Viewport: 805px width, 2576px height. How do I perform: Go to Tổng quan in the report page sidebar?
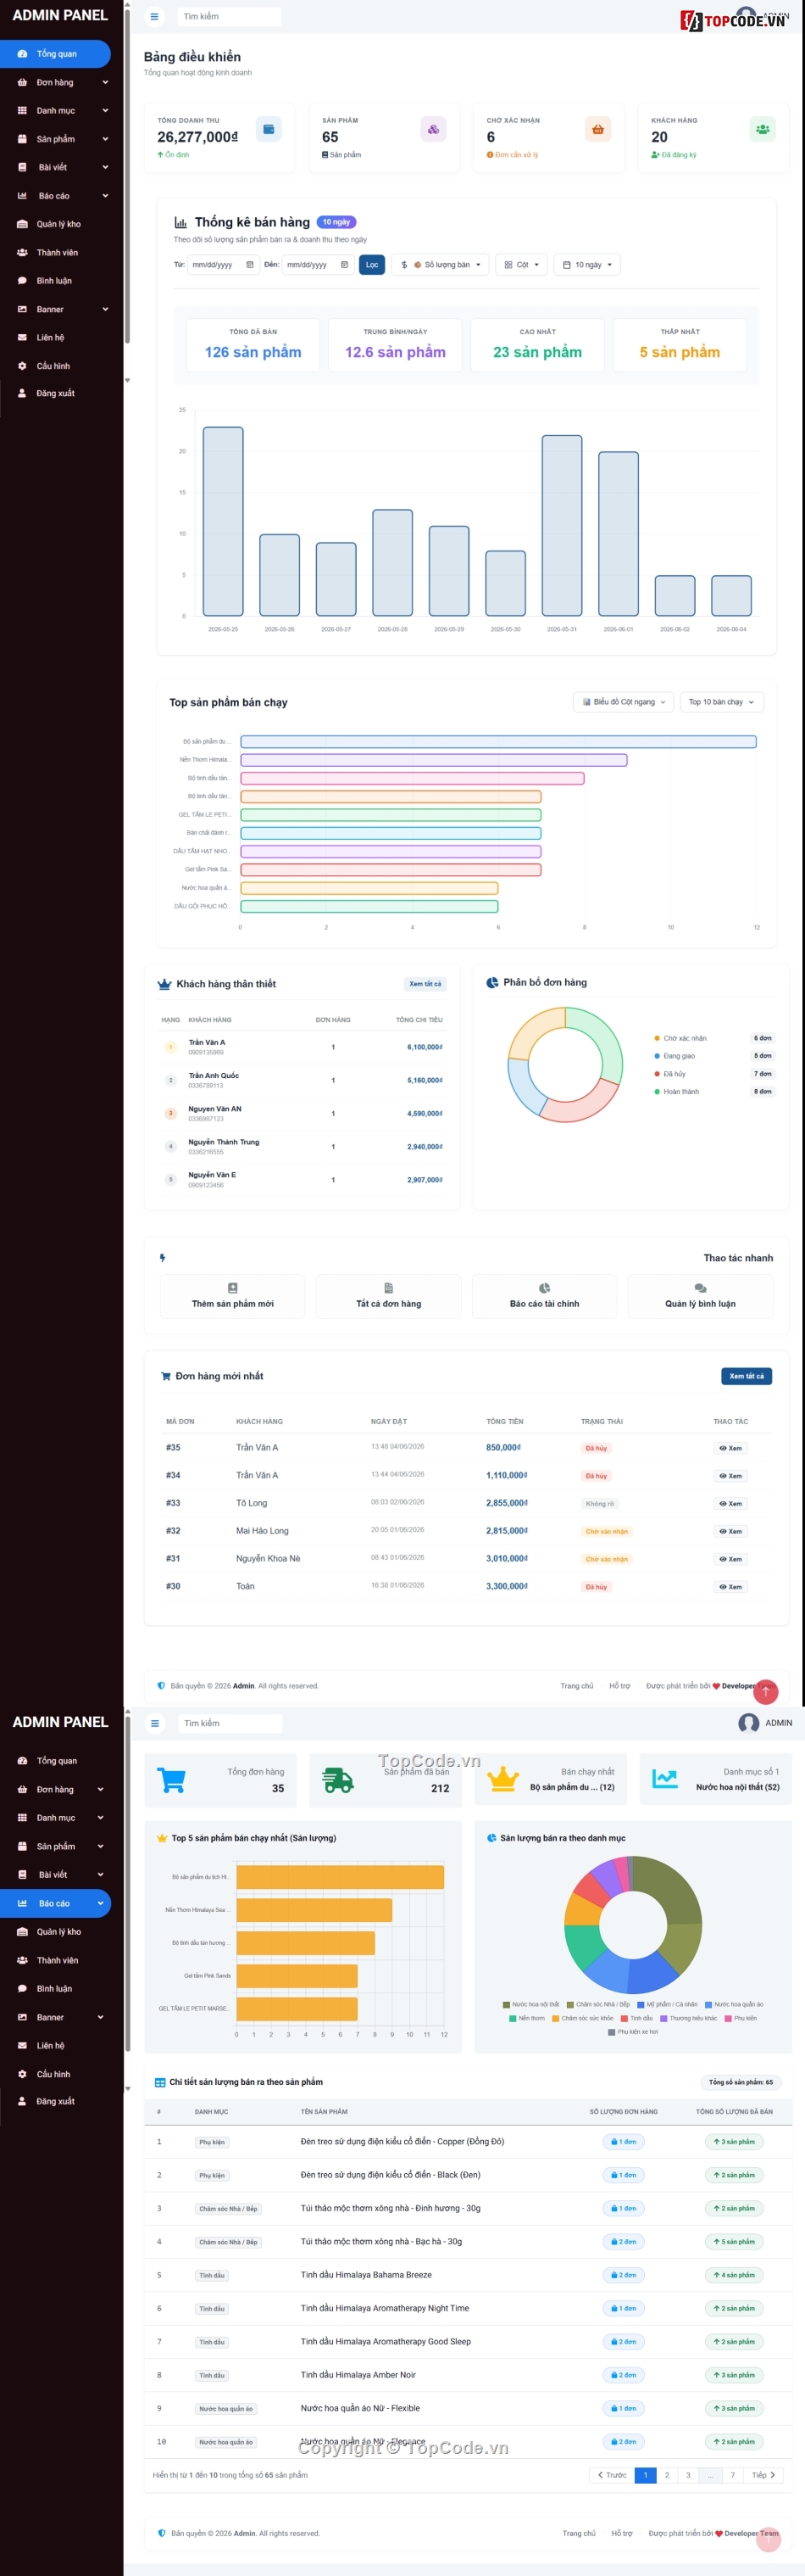(56, 1761)
